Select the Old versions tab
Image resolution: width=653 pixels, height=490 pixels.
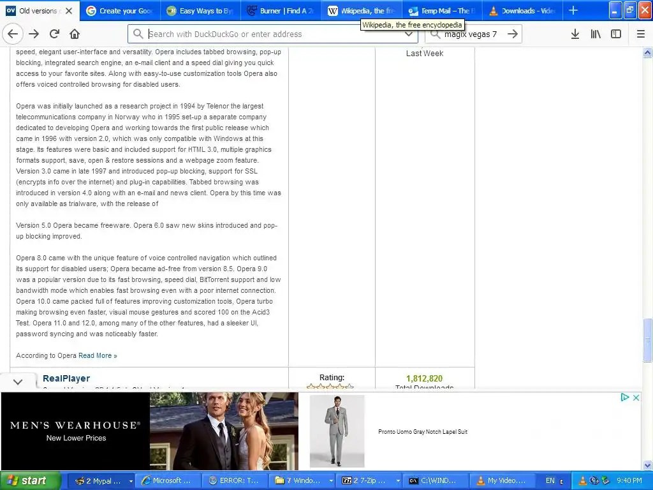pyautogui.click(x=32, y=11)
